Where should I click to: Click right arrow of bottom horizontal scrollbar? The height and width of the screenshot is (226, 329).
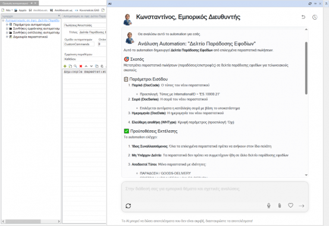pos(59,221)
